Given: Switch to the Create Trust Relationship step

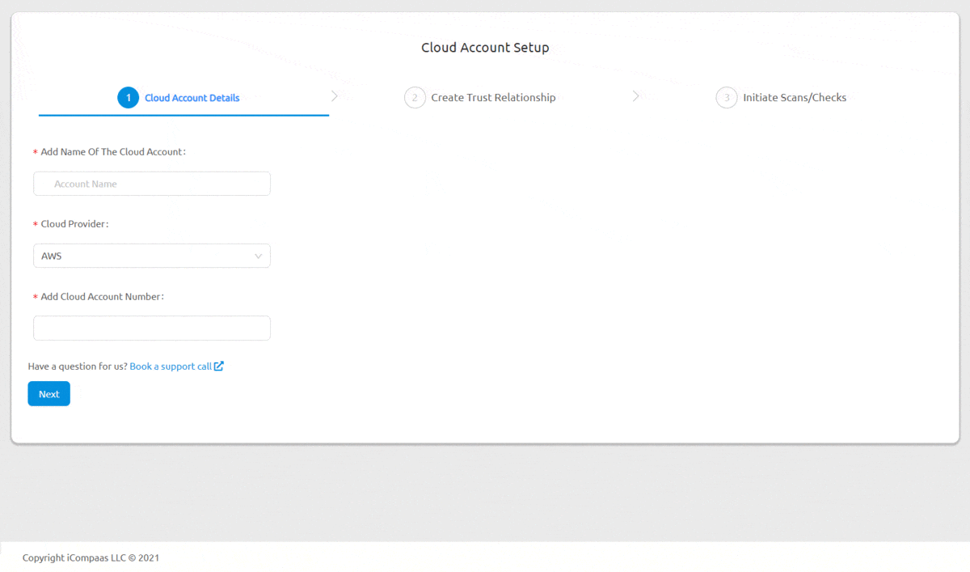Looking at the screenshot, I should coord(493,97).
